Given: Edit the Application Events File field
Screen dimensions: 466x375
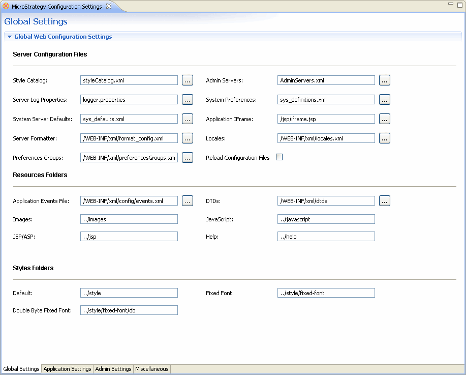Looking at the screenshot, I should [129, 200].
